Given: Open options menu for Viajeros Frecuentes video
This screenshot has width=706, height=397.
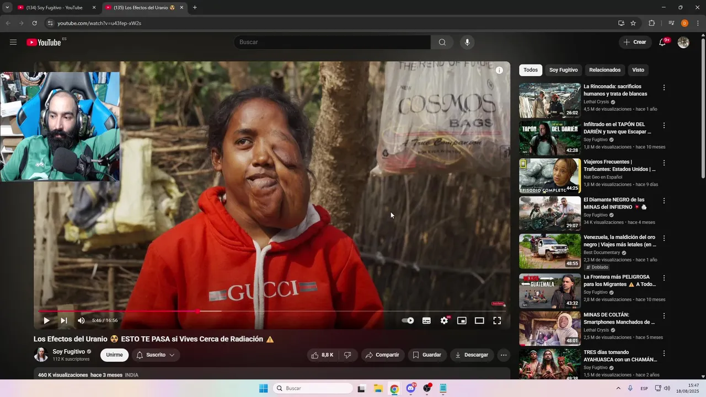Looking at the screenshot, I should click(x=664, y=163).
